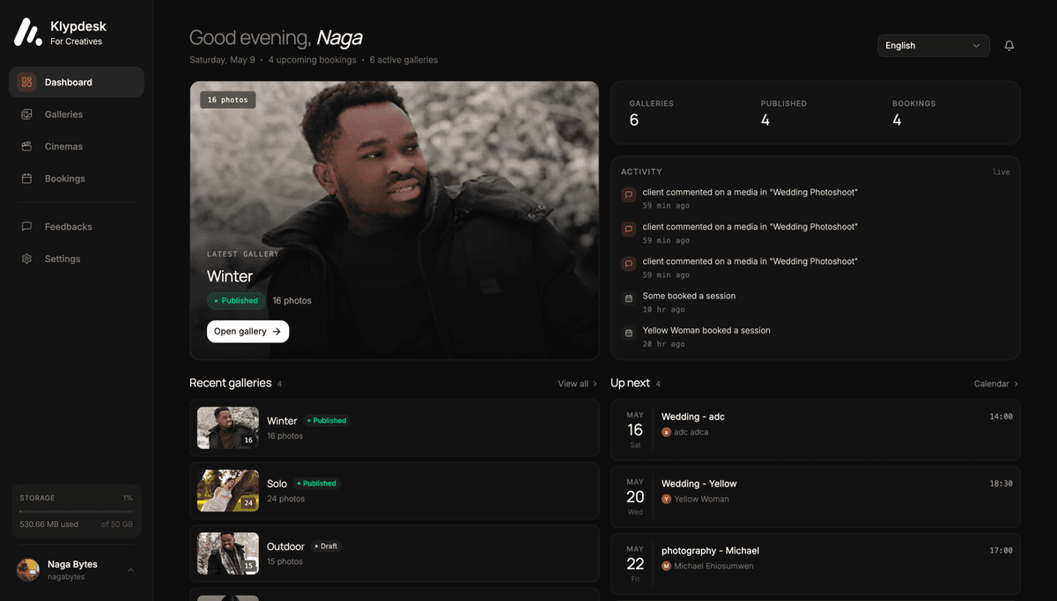The width and height of the screenshot is (1057, 601).
Task: Click the Published badge on the latest Winter gallery
Action: pos(236,301)
